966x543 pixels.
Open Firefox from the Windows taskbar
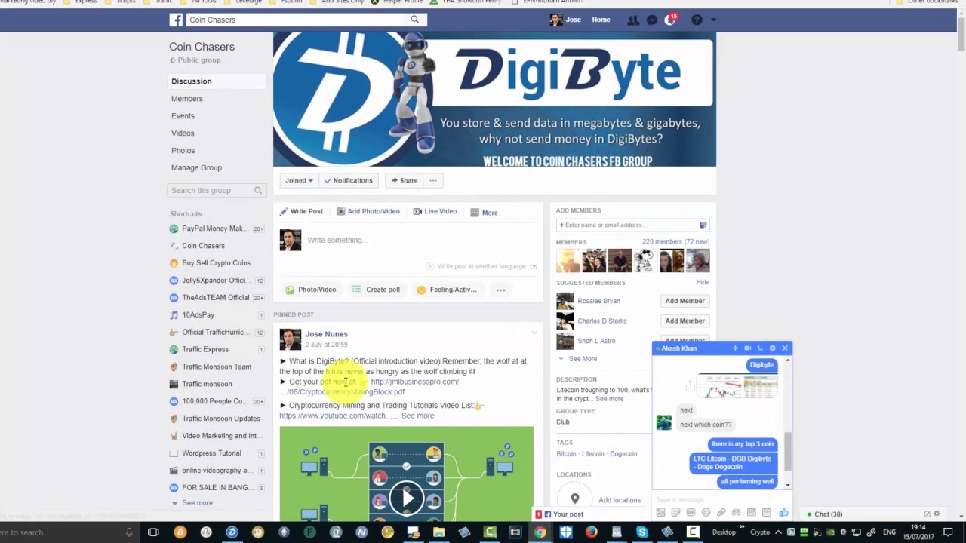click(591, 532)
